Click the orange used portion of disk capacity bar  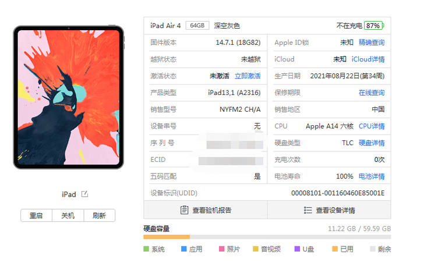(167, 237)
